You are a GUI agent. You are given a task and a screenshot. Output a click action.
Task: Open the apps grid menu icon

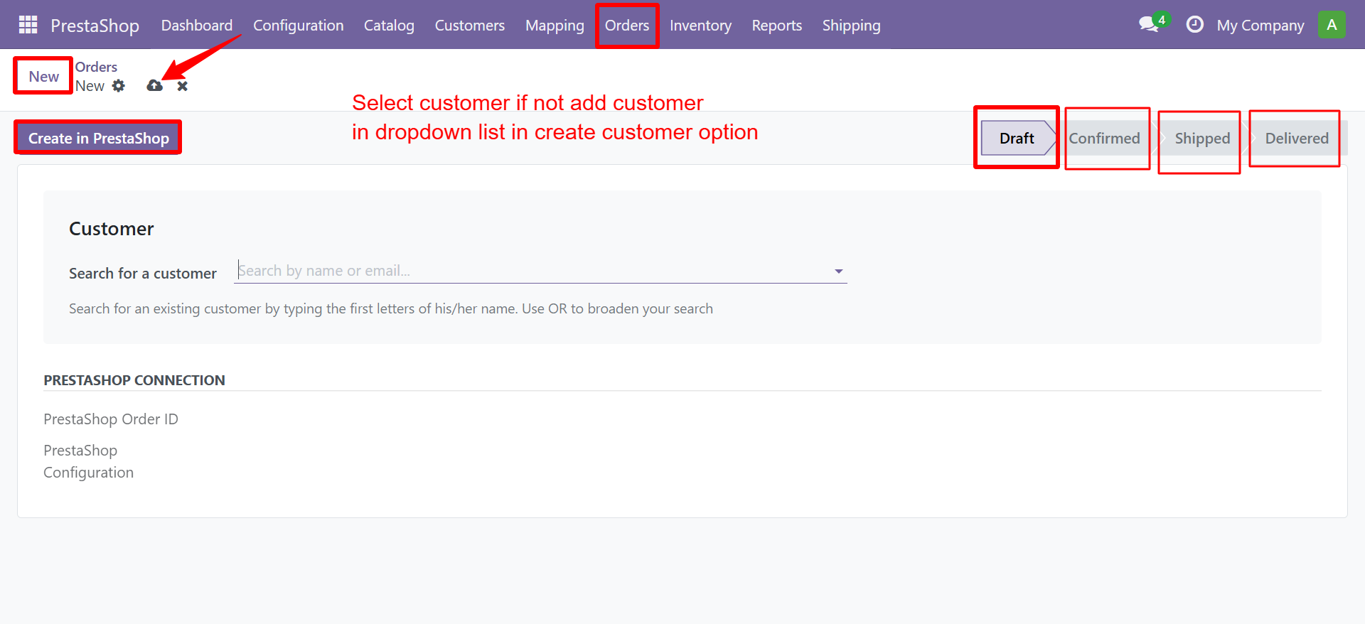point(28,25)
